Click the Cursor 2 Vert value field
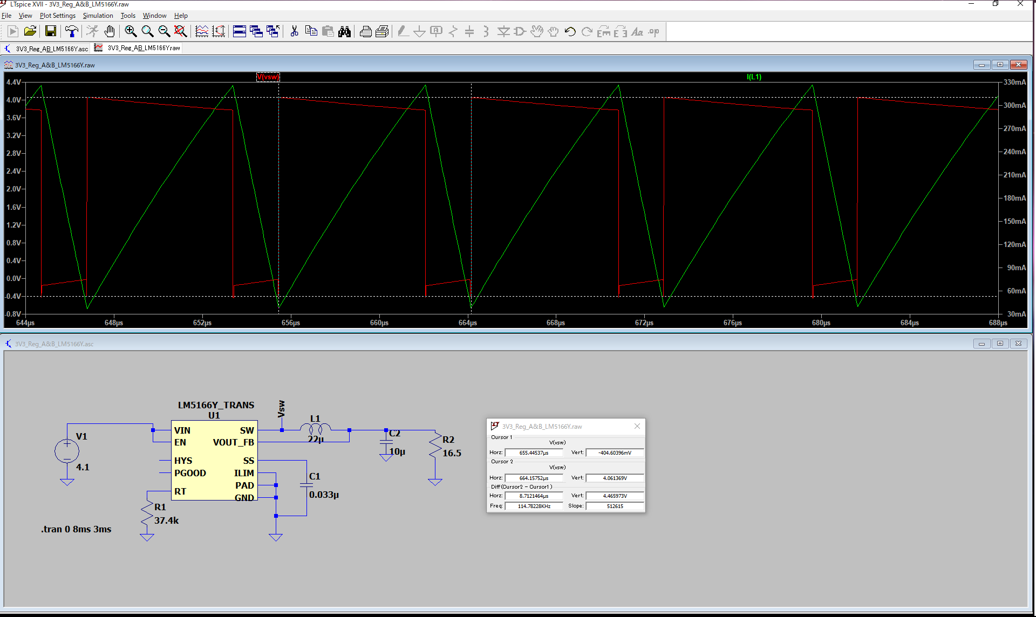 (615, 478)
